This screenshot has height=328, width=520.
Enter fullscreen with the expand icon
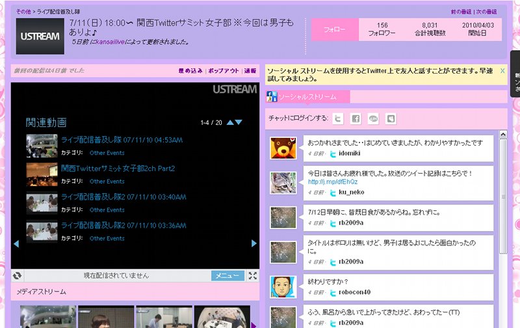point(253,276)
